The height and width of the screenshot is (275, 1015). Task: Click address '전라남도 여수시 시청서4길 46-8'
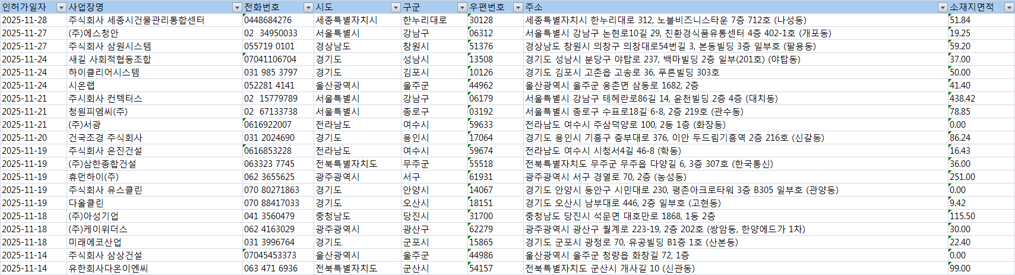[736, 151]
